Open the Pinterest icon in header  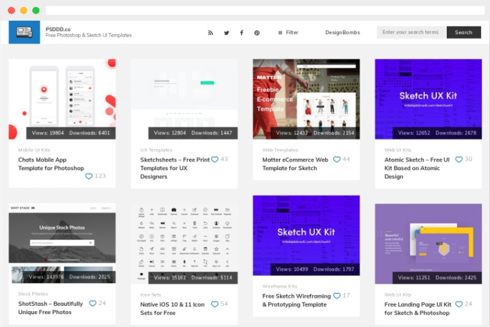pyautogui.click(x=257, y=32)
